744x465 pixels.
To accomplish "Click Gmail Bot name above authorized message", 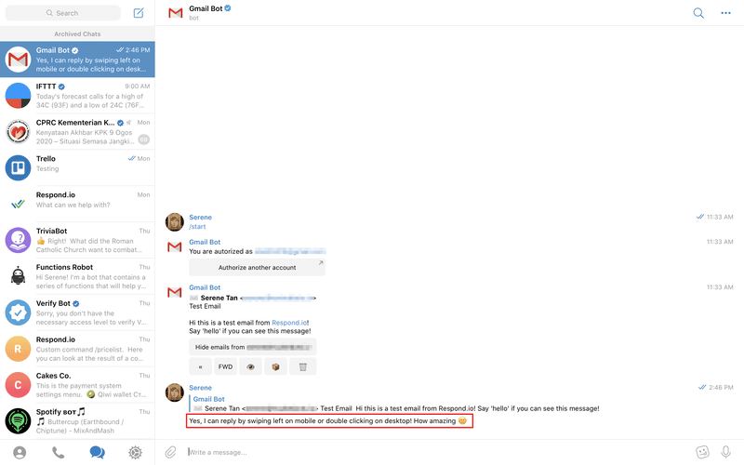I will coord(205,242).
